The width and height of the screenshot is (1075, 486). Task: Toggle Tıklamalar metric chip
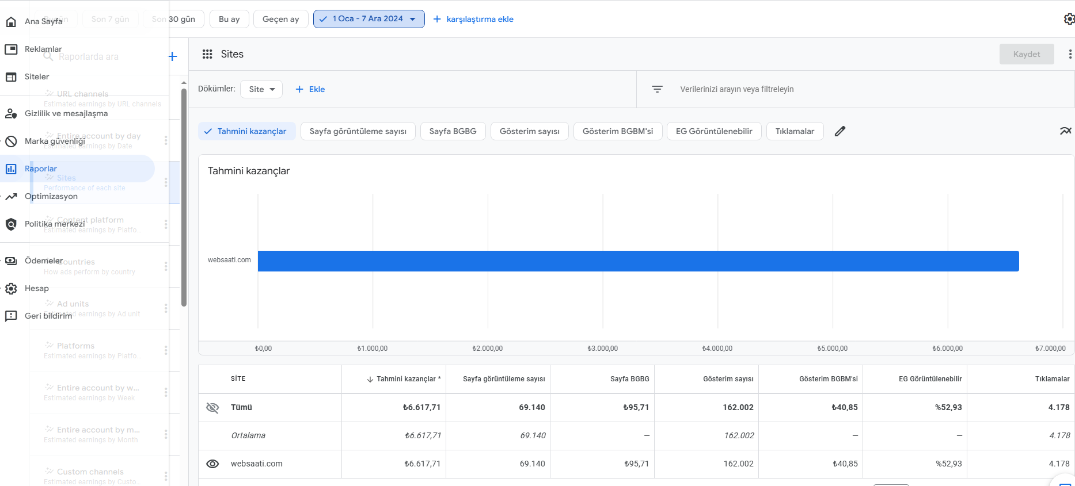795,131
